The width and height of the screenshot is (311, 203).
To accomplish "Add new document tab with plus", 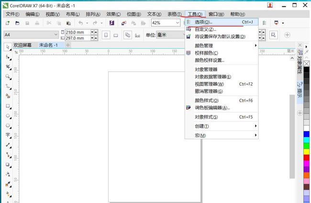I will pyautogui.click(x=68, y=45).
